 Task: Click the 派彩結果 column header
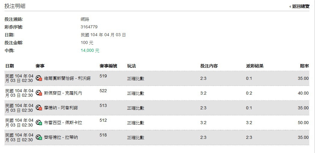tap(255, 66)
